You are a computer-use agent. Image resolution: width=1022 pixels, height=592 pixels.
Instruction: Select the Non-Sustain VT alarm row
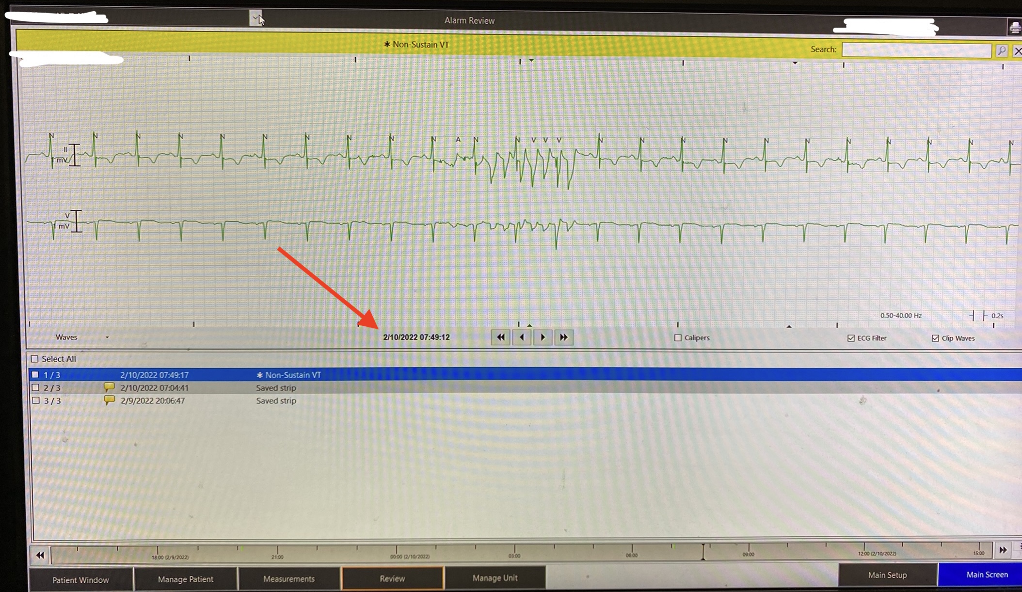click(x=525, y=374)
